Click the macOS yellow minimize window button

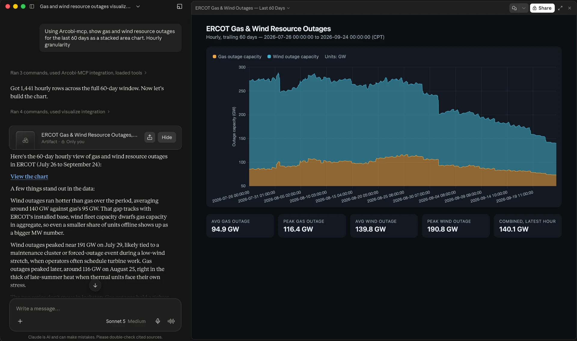(x=15, y=6)
